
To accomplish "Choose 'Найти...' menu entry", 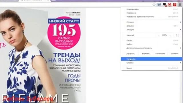I will point(151,44).
